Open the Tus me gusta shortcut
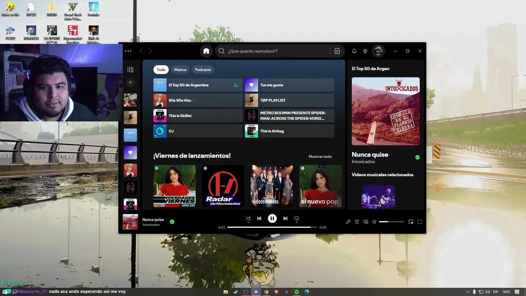The height and width of the screenshot is (296, 526). [289, 85]
